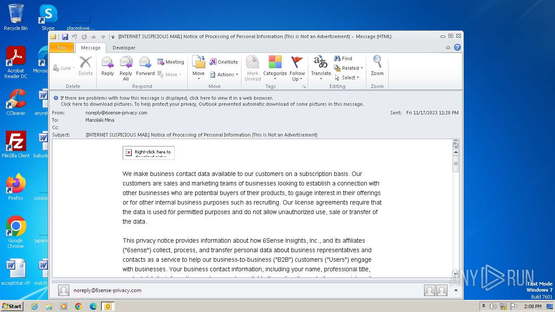
Task: Open Skype desktop shortcut
Action: click(x=48, y=17)
